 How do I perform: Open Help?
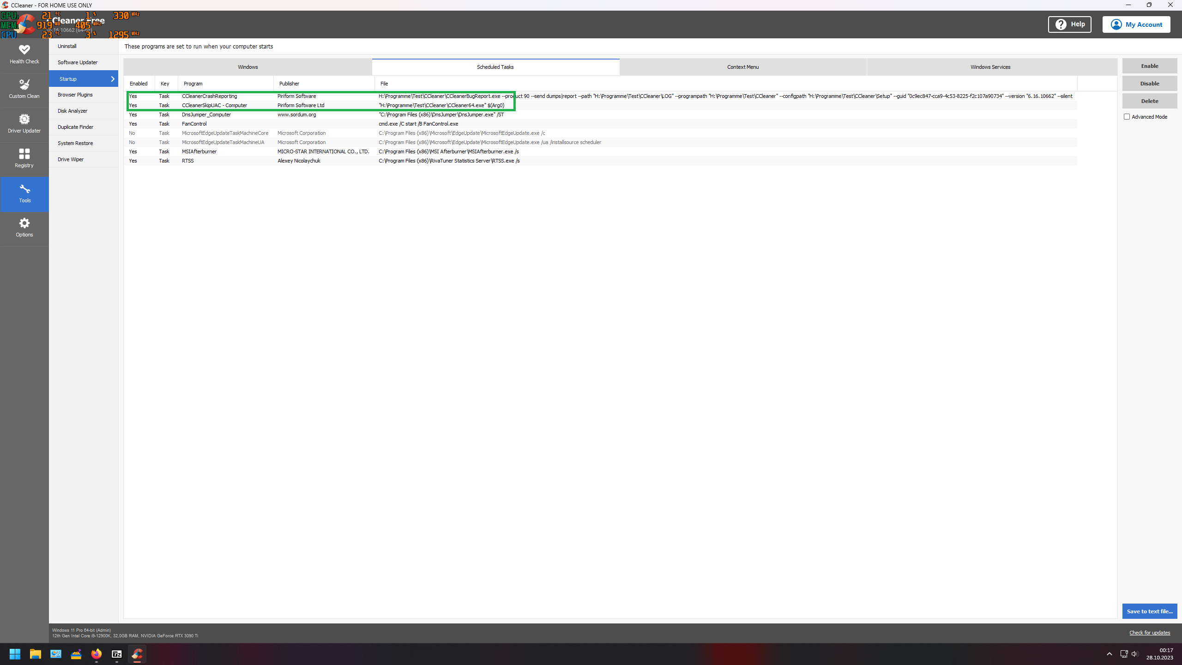click(1069, 24)
